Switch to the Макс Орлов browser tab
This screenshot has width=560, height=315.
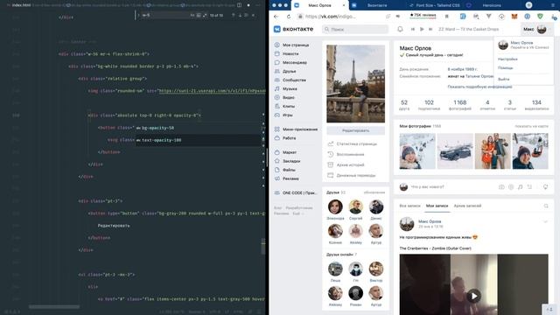319,5
